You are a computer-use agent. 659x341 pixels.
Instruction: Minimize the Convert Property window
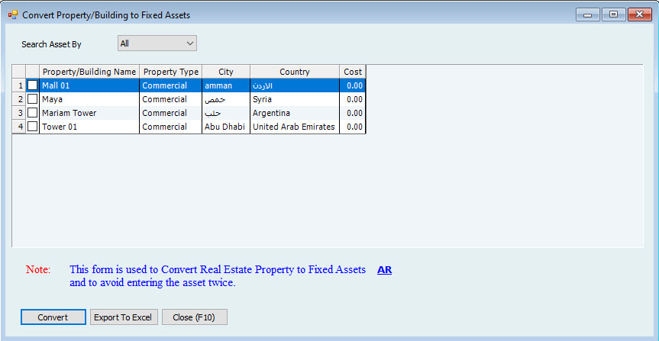(x=588, y=14)
